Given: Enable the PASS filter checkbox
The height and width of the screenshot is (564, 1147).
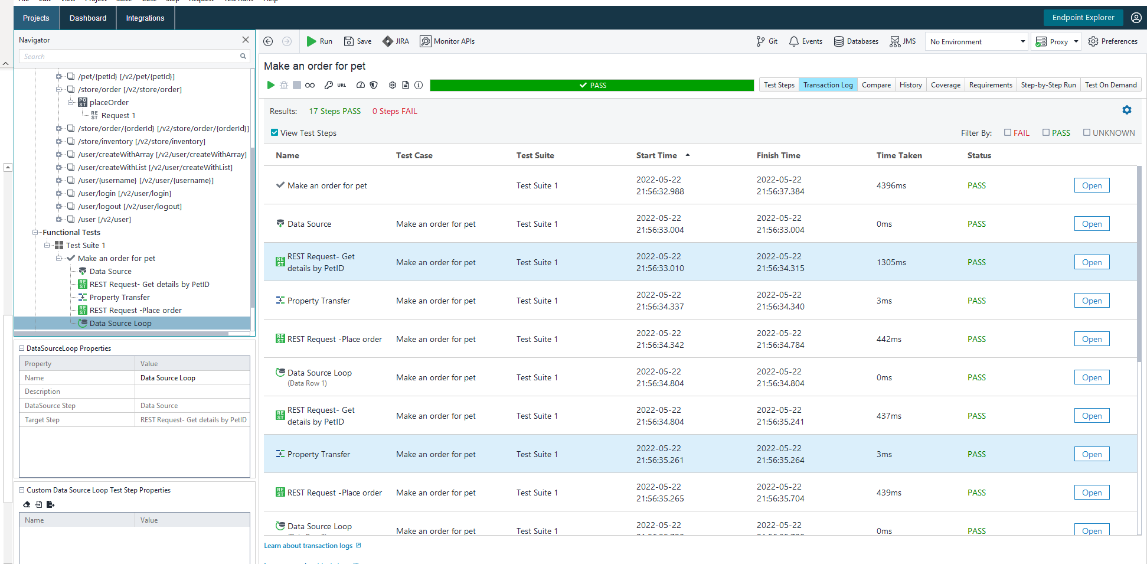Looking at the screenshot, I should [x=1046, y=132].
